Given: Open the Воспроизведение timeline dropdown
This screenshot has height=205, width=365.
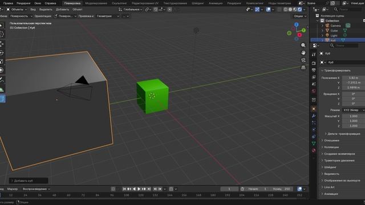Looking at the screenshot, I should click(x=36, y=189).
